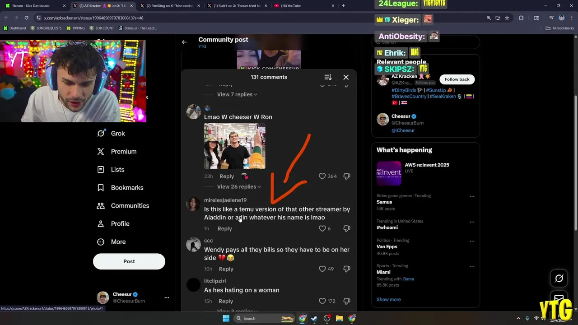Open TIPPING bookmark

pos(75,28)
